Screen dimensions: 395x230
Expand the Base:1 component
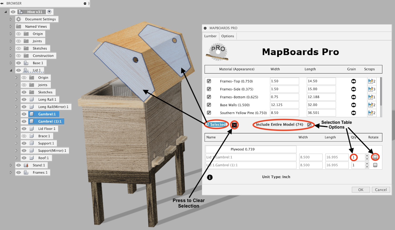click(11, 63)
